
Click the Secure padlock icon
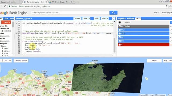(x=10, y=6)
